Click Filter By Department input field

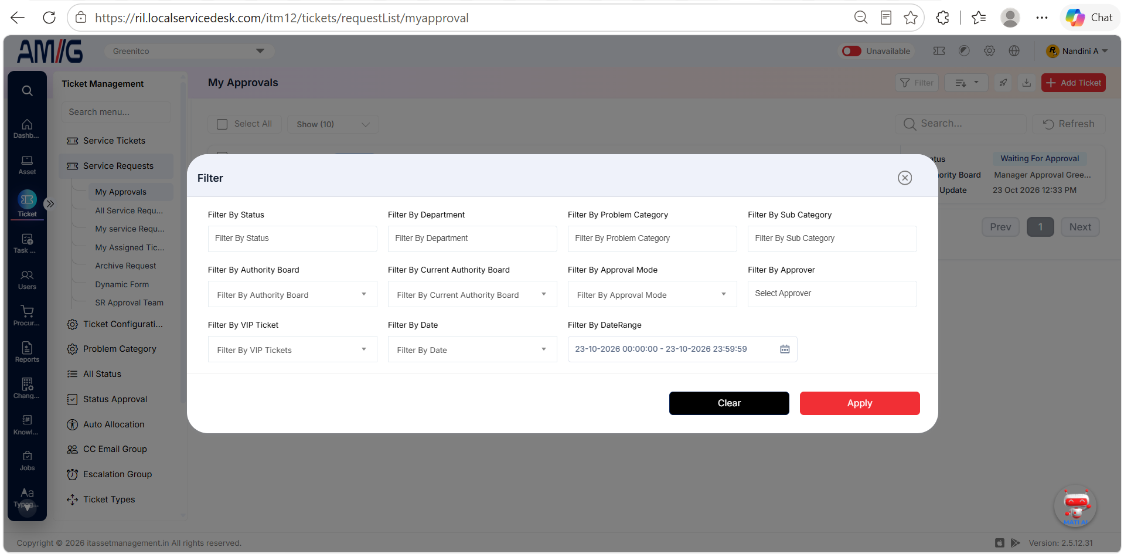[x=472, y=239]
